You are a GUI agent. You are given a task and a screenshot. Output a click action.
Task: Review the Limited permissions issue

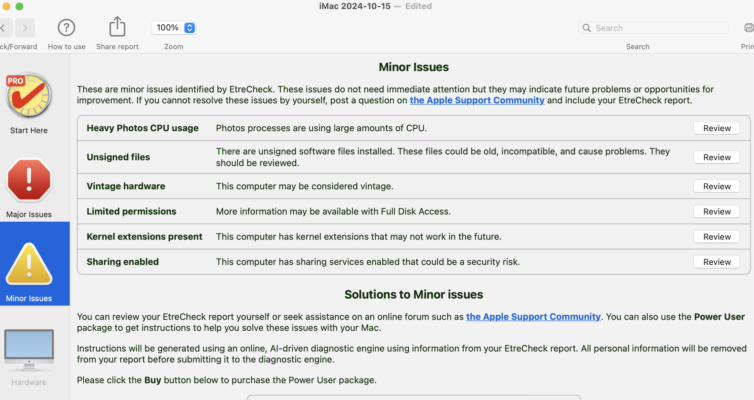click(716, 212)
